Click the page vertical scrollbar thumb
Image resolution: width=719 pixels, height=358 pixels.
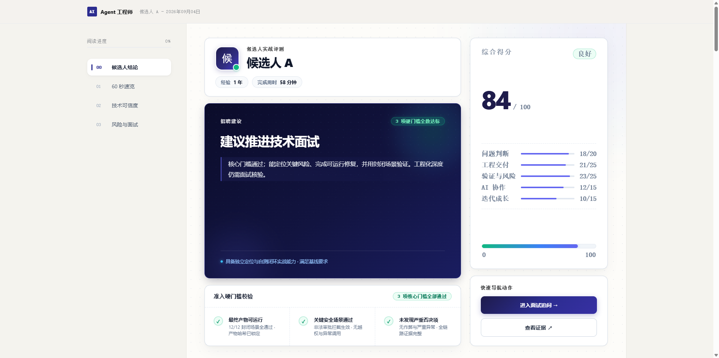point(716,29)
